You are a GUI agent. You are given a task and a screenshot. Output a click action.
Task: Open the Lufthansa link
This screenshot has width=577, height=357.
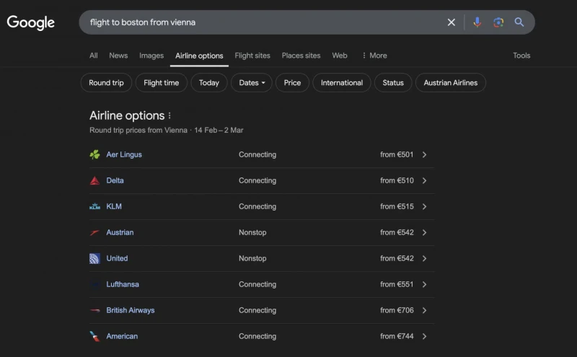point(123,284)
